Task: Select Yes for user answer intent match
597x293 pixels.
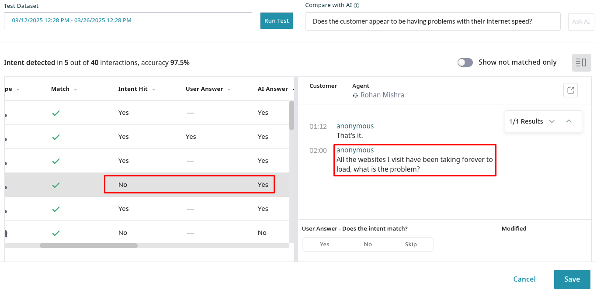Action: point(324,245)
